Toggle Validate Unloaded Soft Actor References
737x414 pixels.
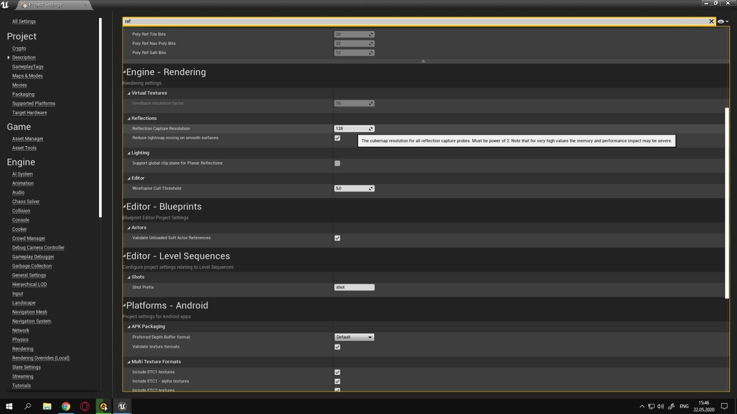tap(337, 238)
